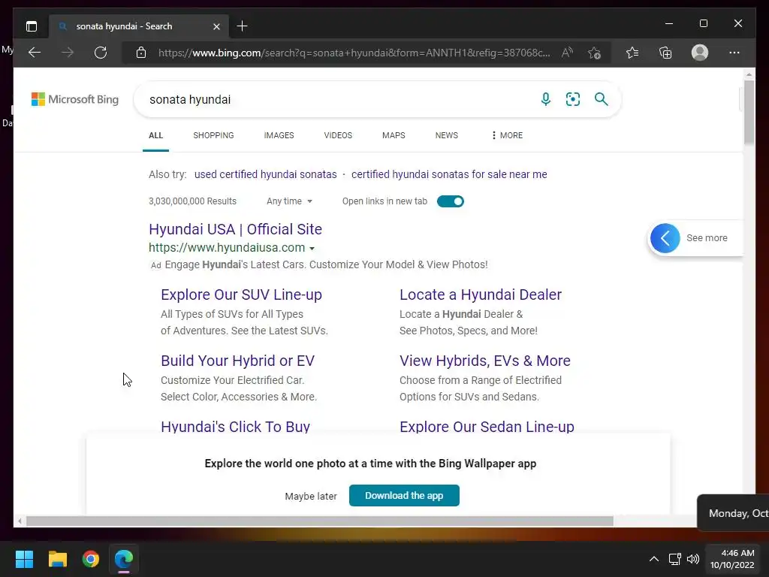
Task: Switch to the IMAGES tab
Action: [279, 135]
